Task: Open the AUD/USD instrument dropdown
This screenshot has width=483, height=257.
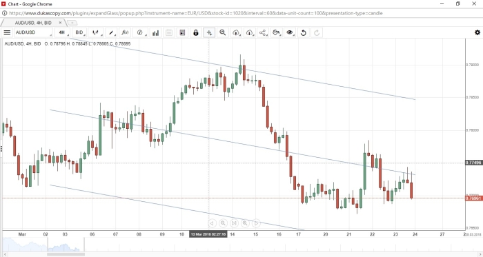Action: pyautogui.click(x=34, y=32)
